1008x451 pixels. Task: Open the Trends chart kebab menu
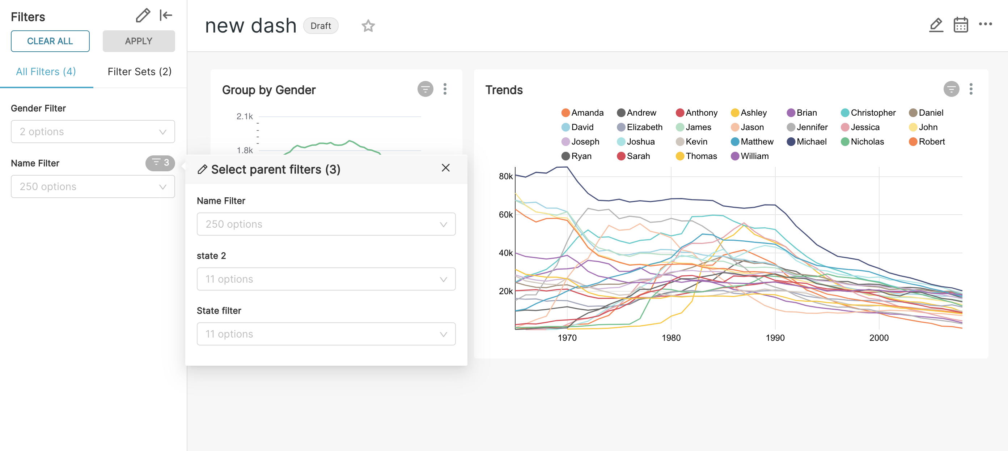tap(971, 89)
